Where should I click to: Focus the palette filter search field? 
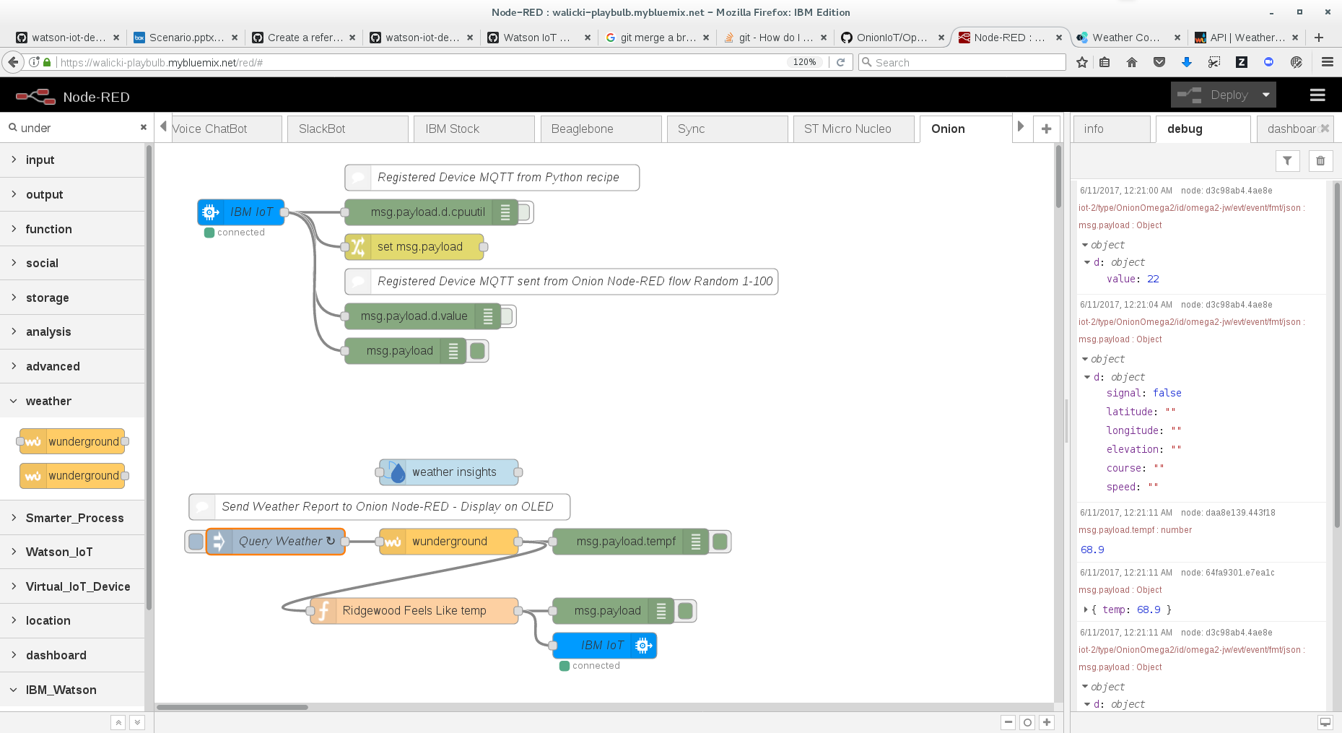tap(78, 128)
